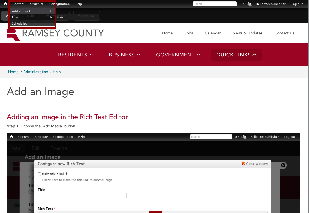Click the users count icon
This screenshot has height=213, width=309.
click(x=249, y=4)
